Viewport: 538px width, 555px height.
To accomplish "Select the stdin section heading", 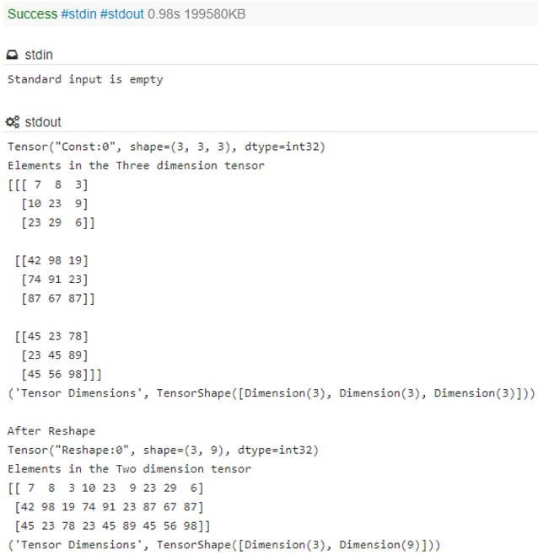I will (x=39, y=55).
